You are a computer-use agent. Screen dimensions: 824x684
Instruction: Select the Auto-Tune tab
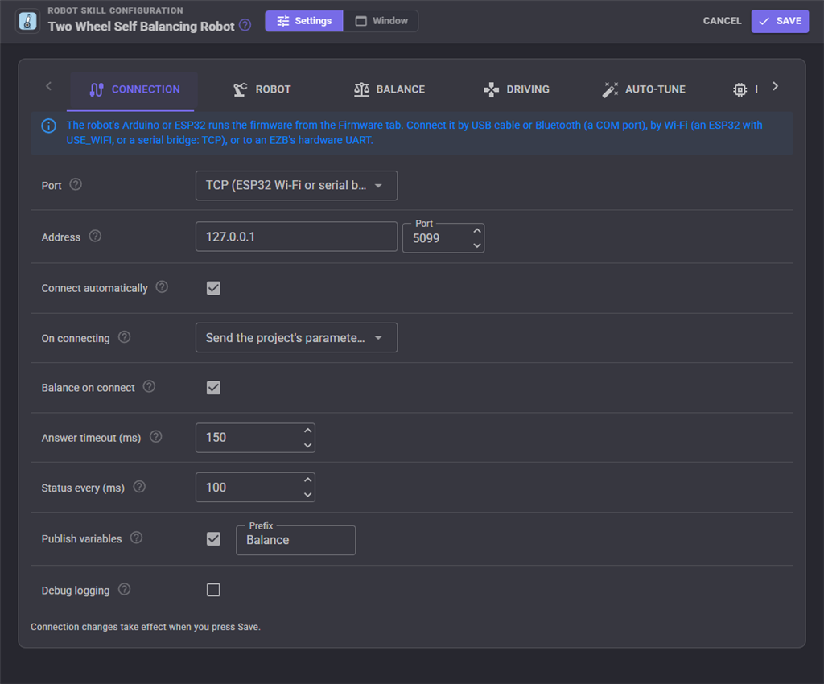644,90
